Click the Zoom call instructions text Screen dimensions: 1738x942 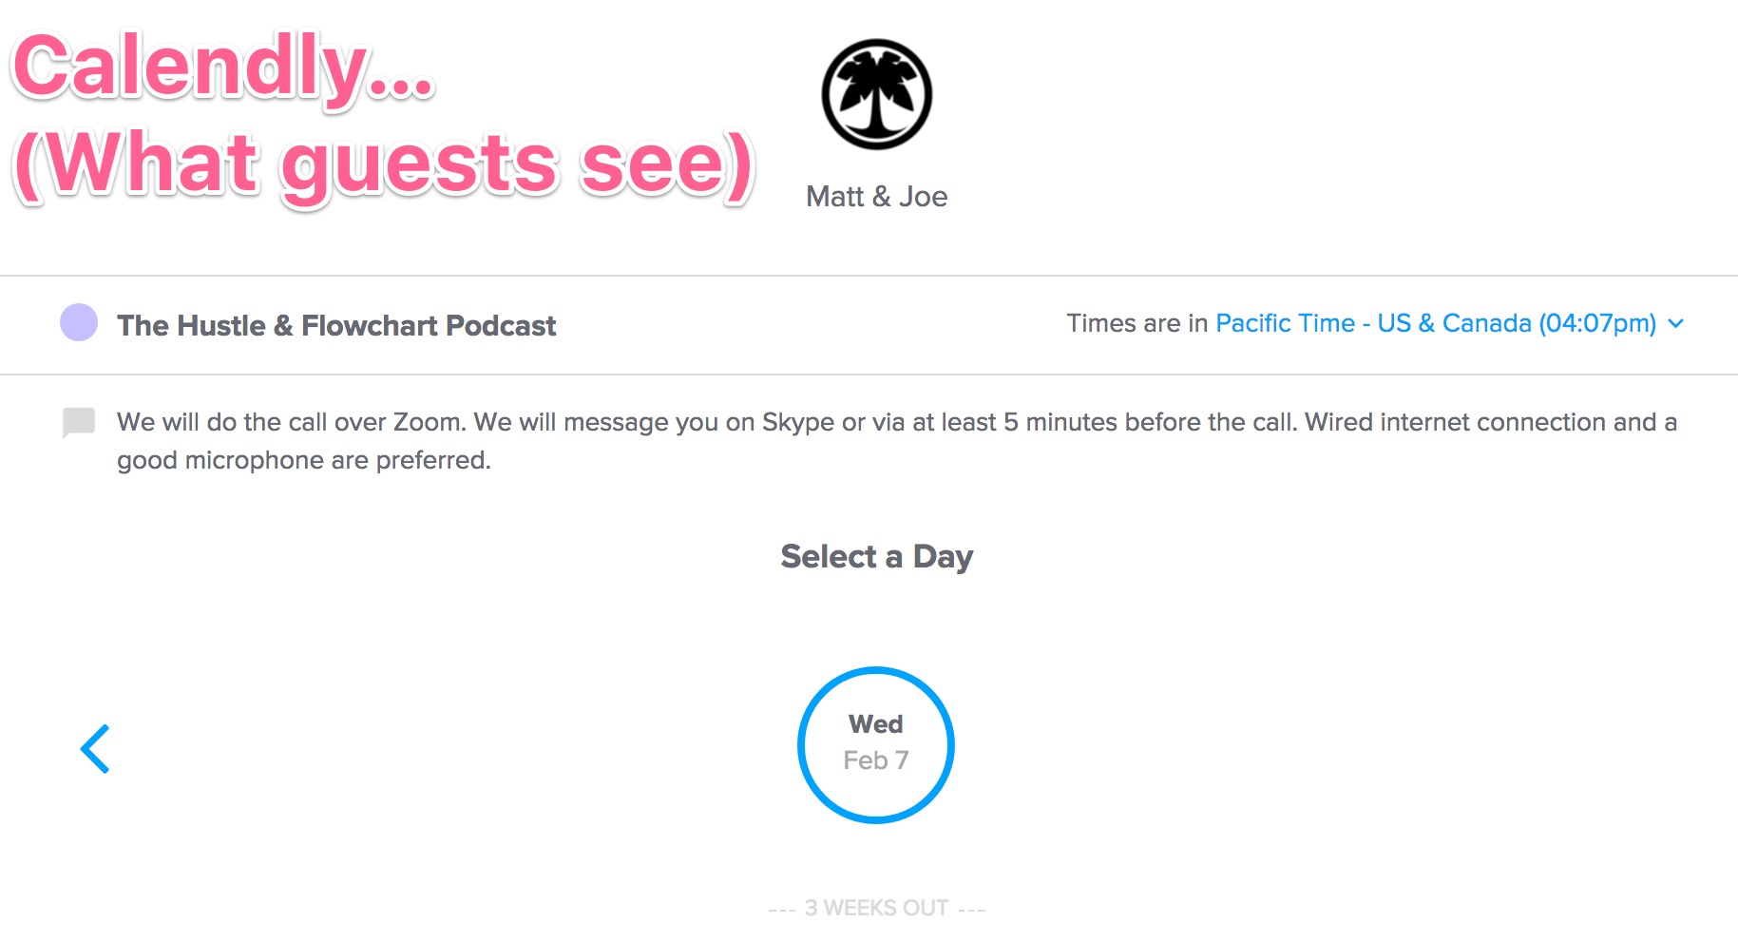click(897, 440)
